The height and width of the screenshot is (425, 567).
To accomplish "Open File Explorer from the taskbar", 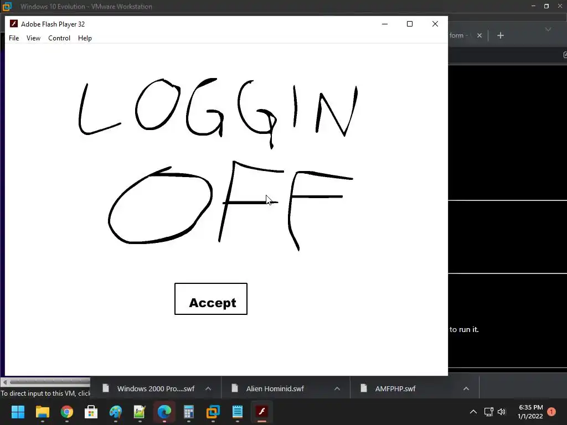I will point(42,412).
